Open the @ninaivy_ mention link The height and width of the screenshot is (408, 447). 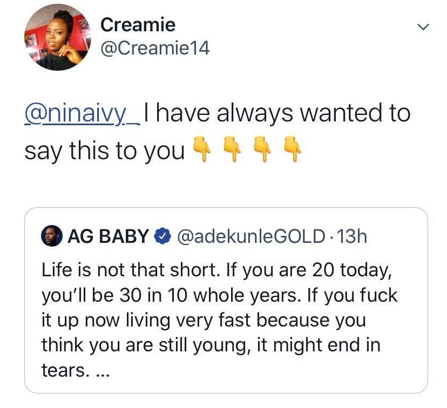tap(82, 114)
